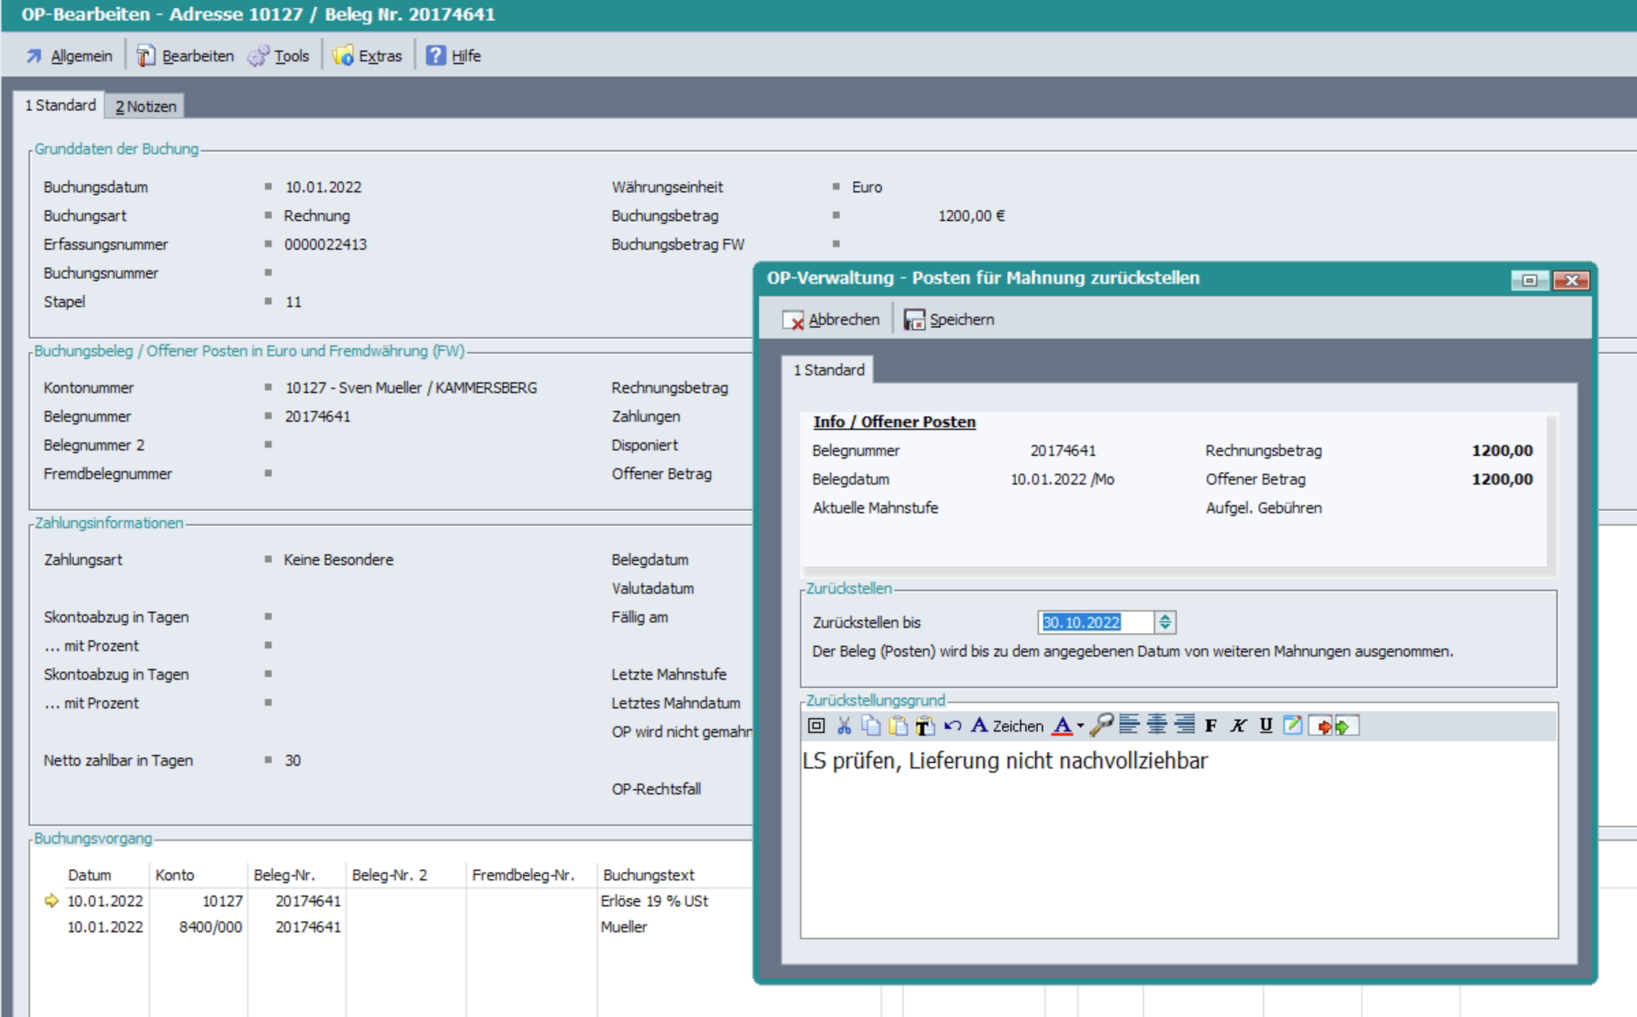Open font color dropdown arrow

click(x=1080, y=726)
